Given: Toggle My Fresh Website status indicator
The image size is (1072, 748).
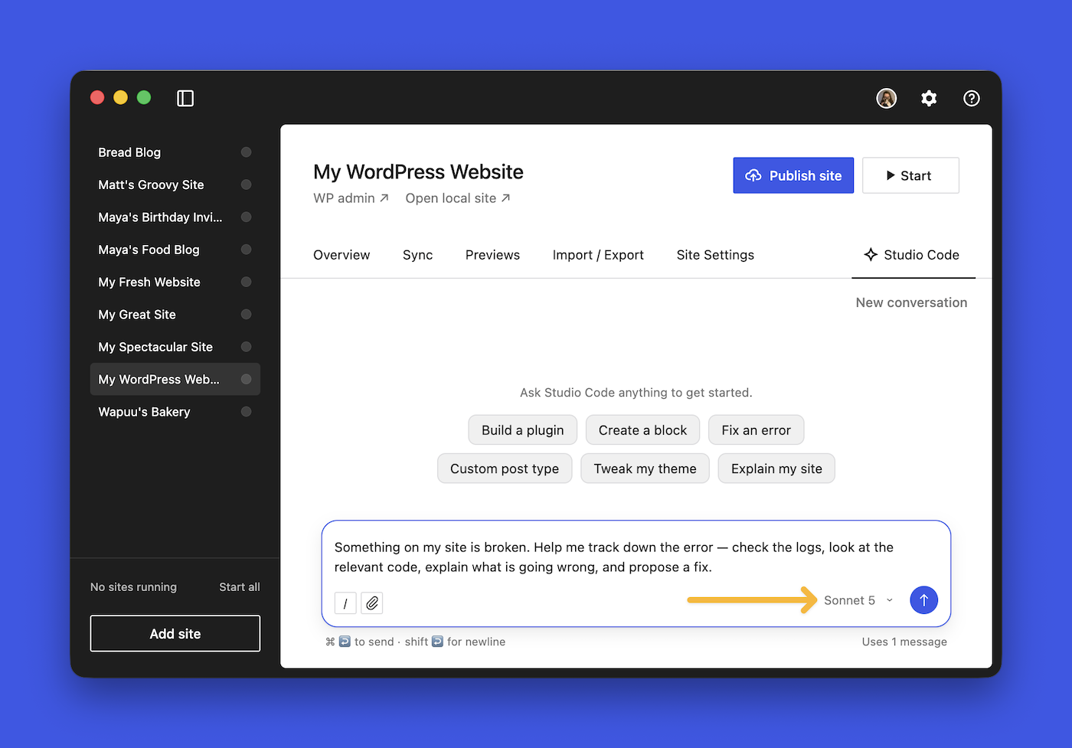Looking at the screenshot, I should pyautogui.click(x=246, y=282).
